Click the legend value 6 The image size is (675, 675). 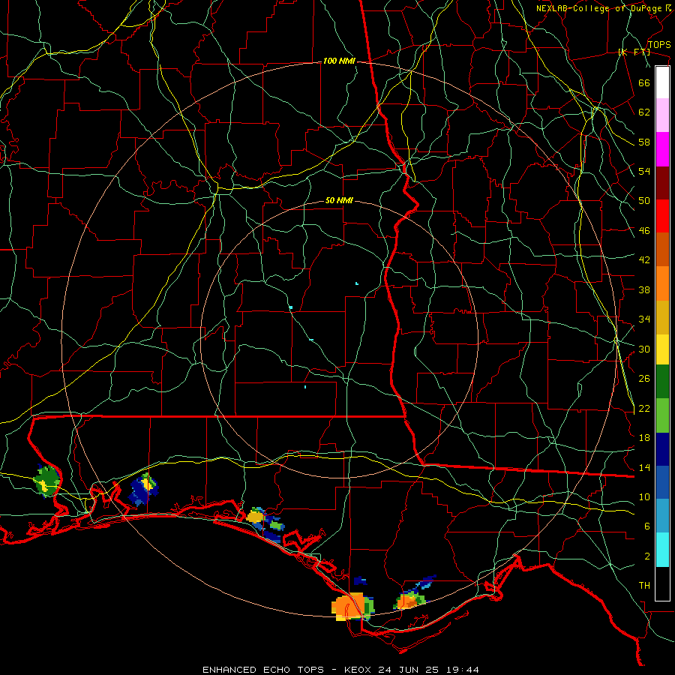point(647,526)
